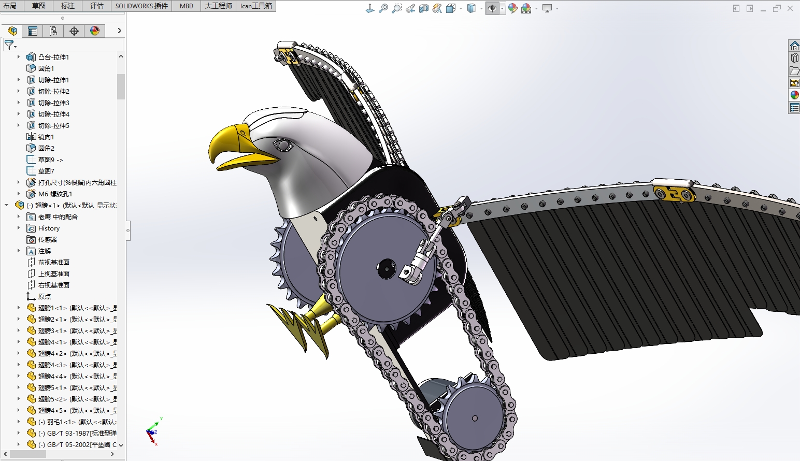
Task: Select the Zoom to Fit tool
Action: 383,8
